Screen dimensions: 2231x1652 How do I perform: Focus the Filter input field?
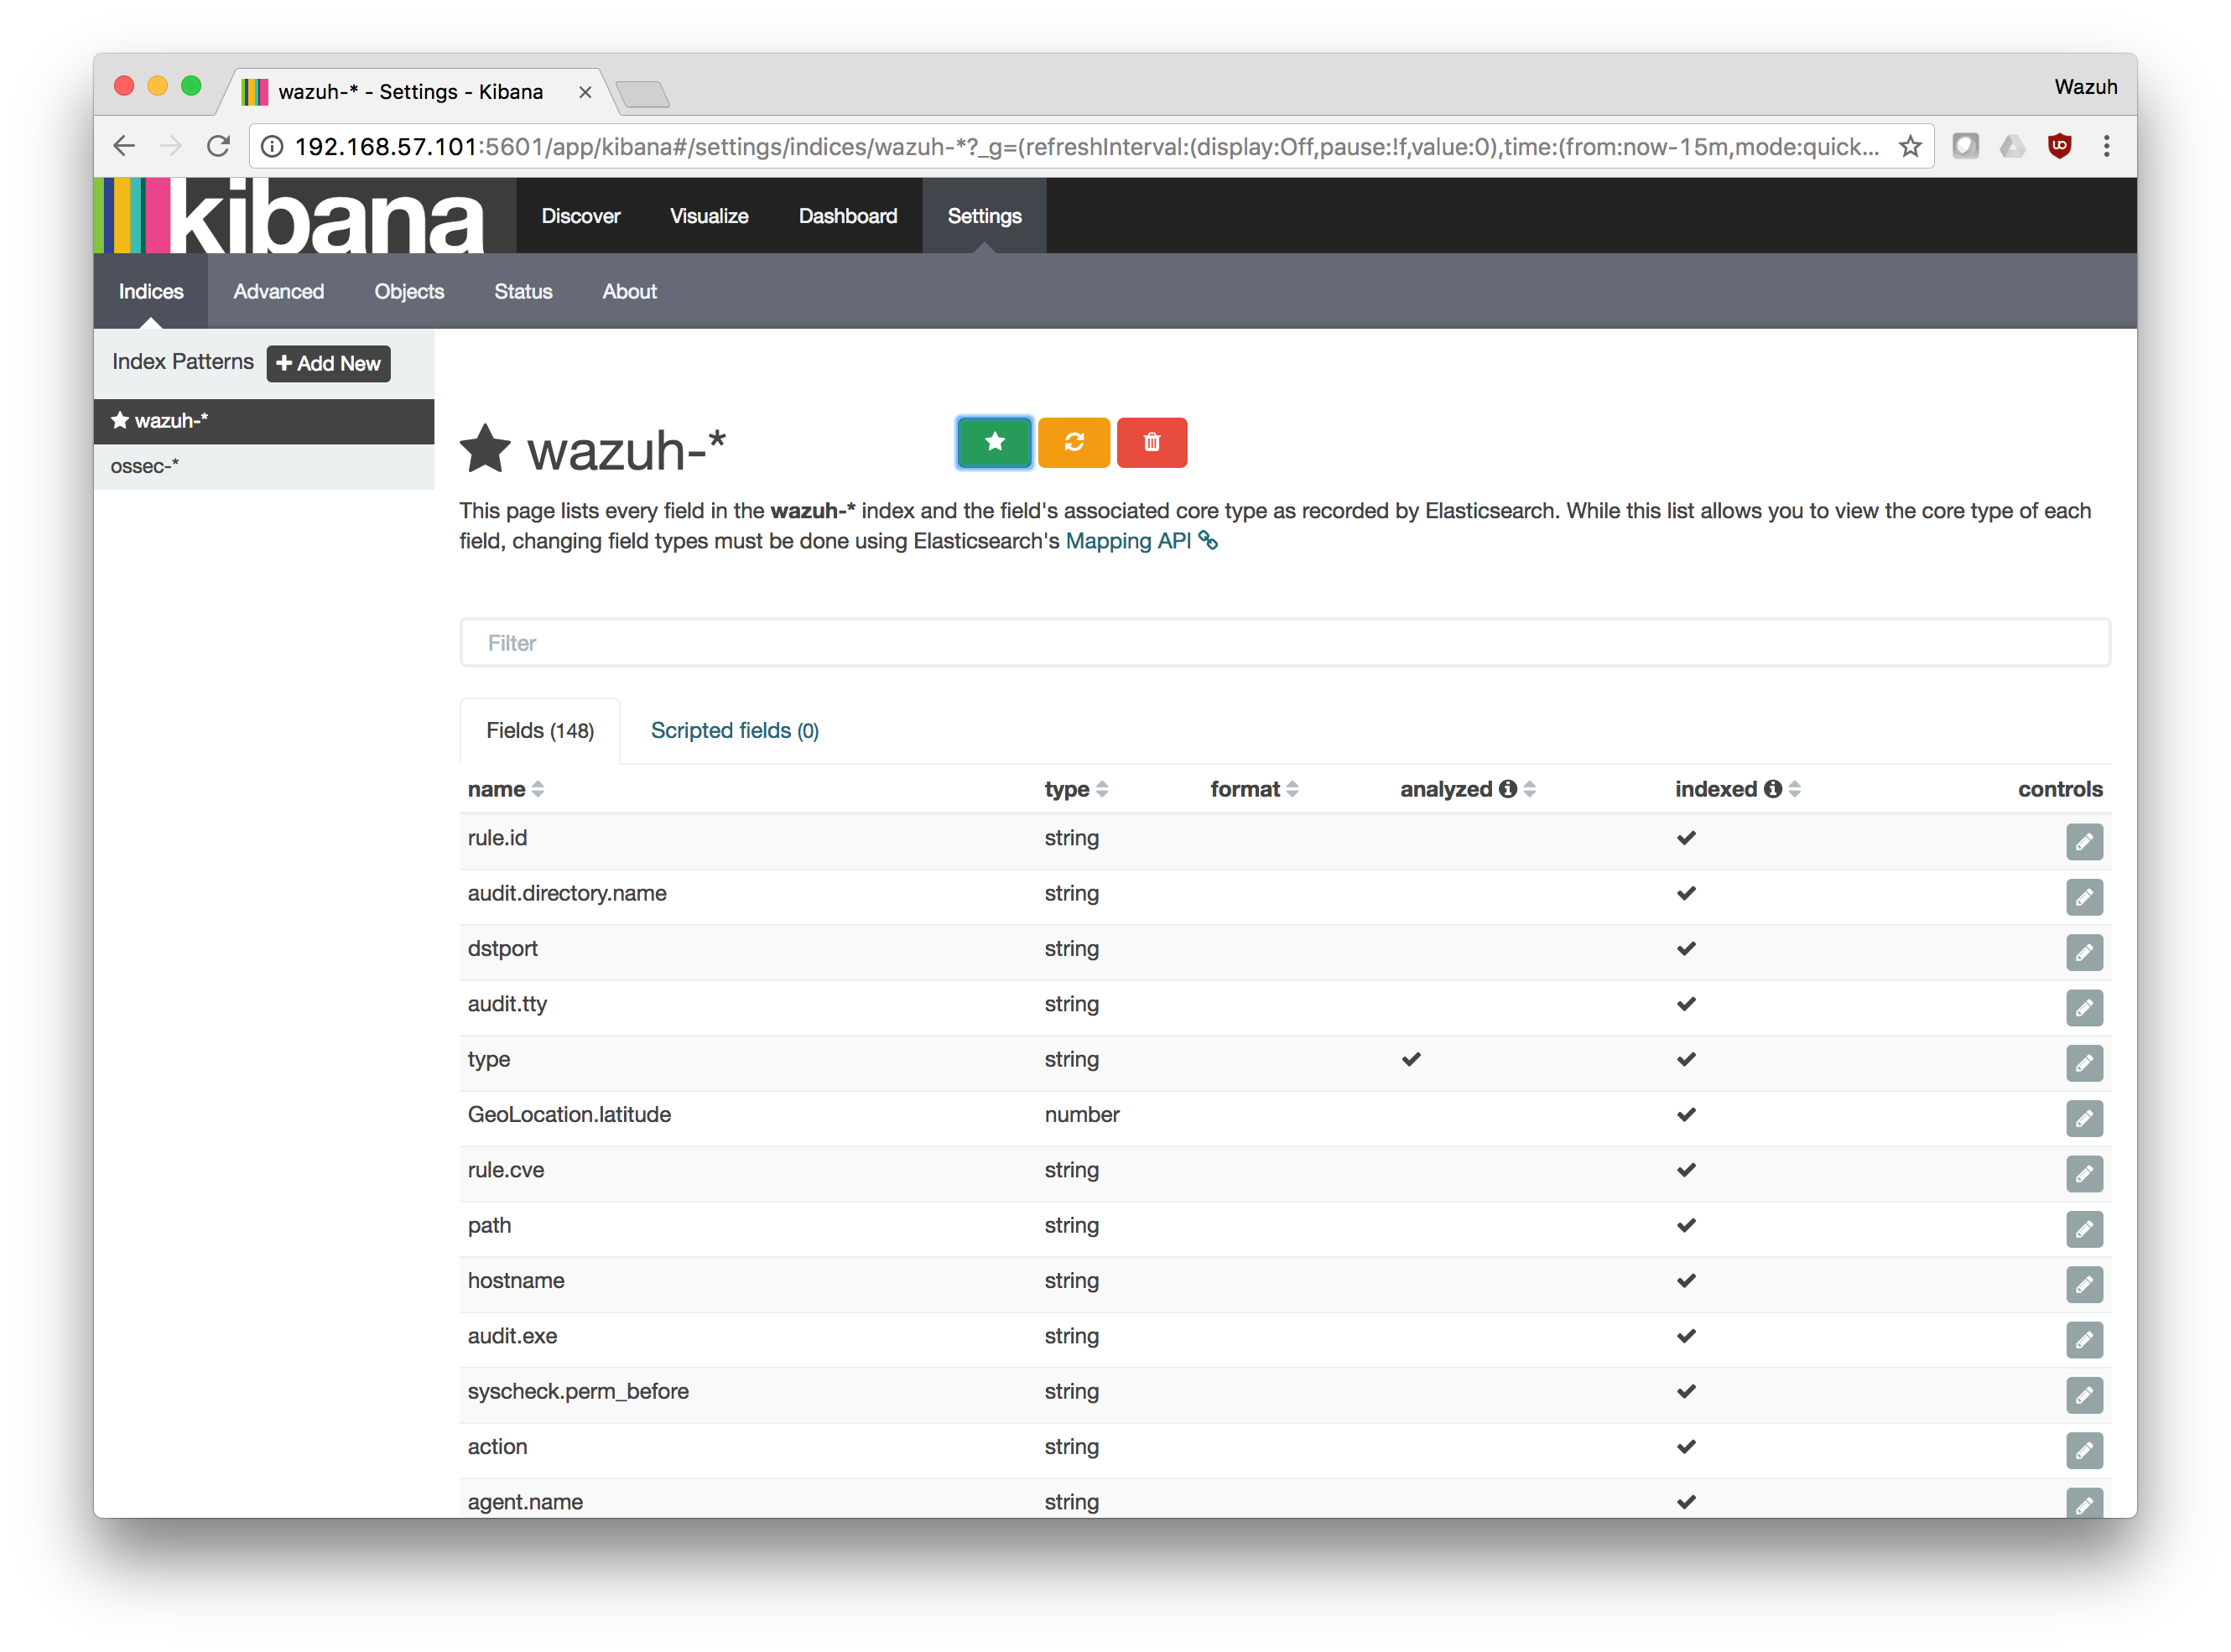pos(1284,643)
